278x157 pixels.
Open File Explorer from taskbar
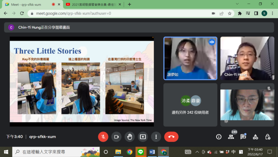click(118, 152)
